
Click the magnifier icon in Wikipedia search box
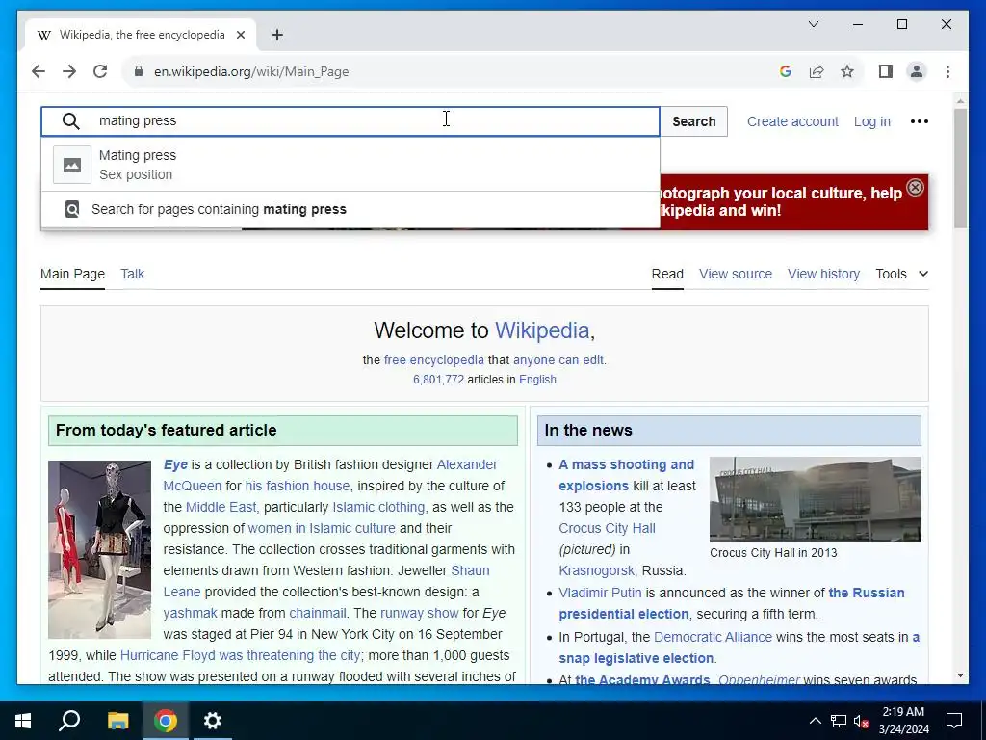pos(71,121)
